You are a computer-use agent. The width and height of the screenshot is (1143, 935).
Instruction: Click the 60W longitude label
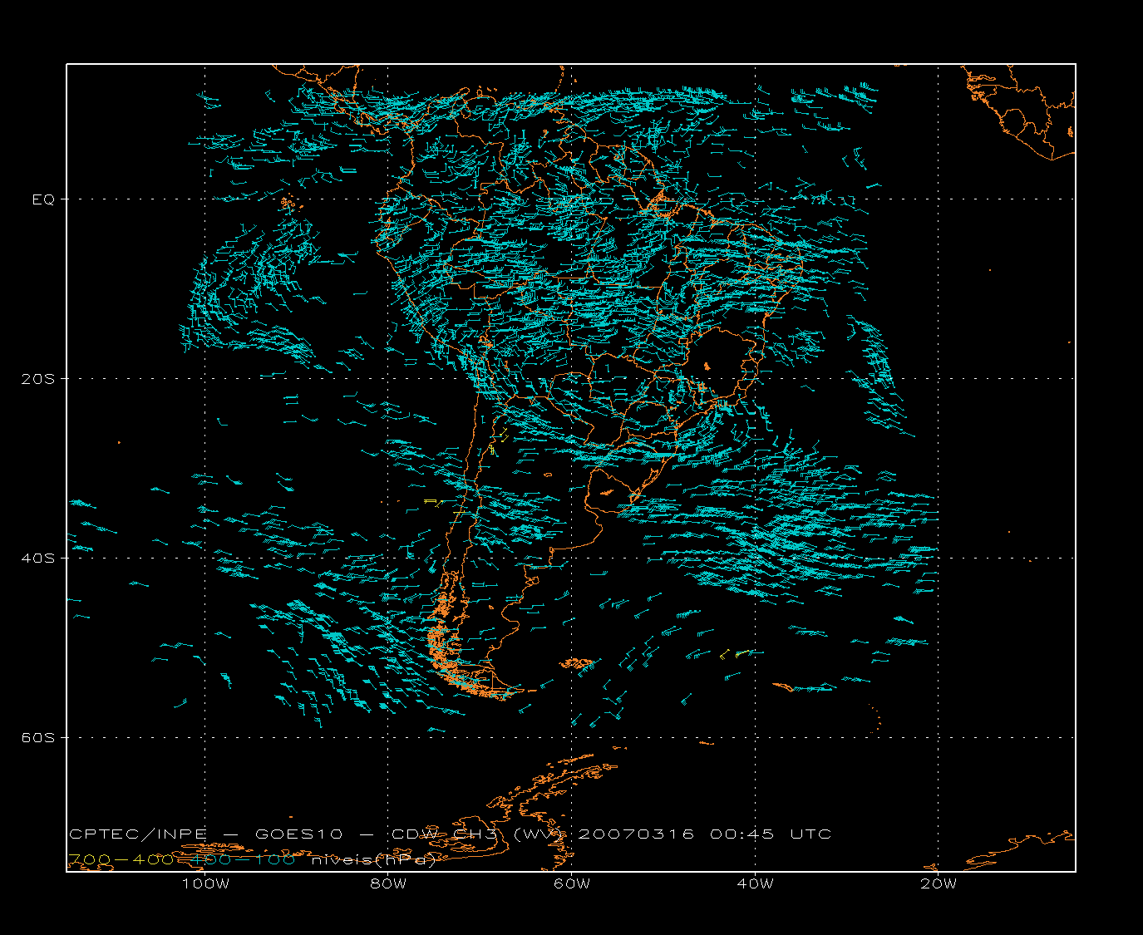572,884
